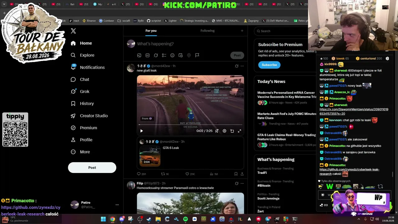Image resolution: width=398 pixels, height=224 pixels.
Task: Show hidden system tray icons
Action: [359, 219]
